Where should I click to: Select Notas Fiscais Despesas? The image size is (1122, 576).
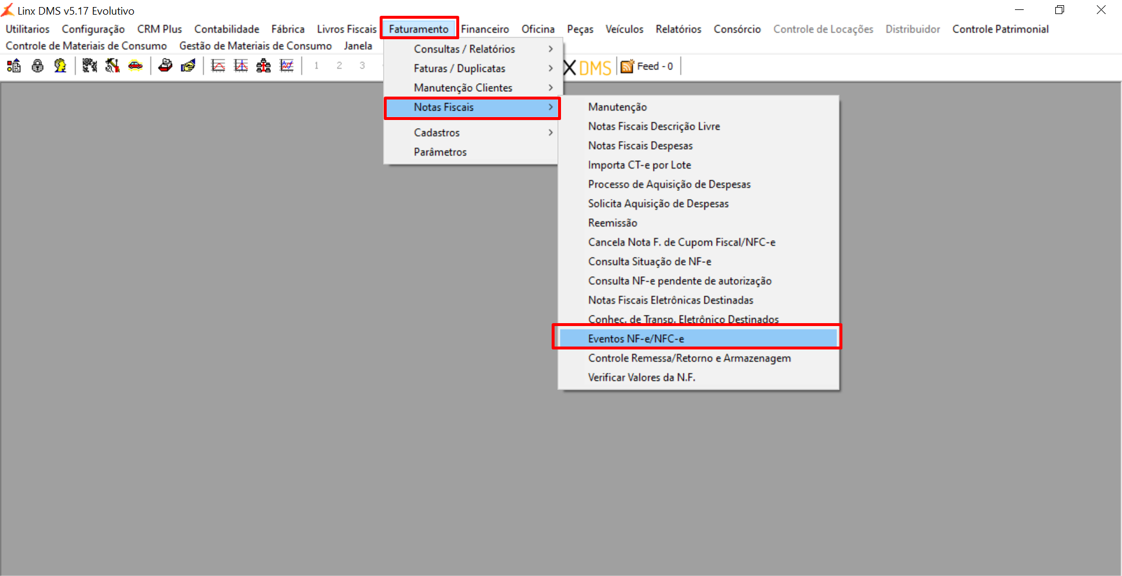698,146
